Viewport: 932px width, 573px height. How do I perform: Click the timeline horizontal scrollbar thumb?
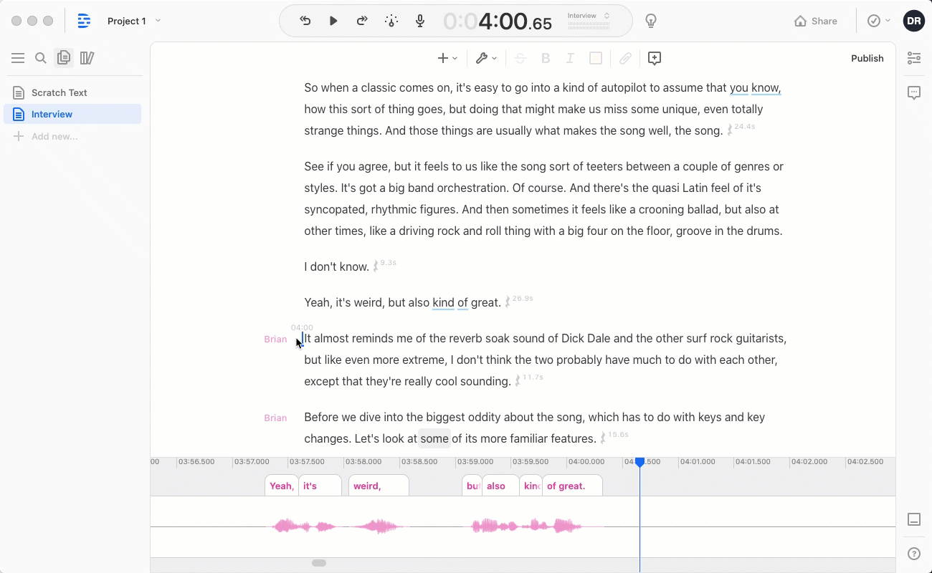(x=319, y=563)
